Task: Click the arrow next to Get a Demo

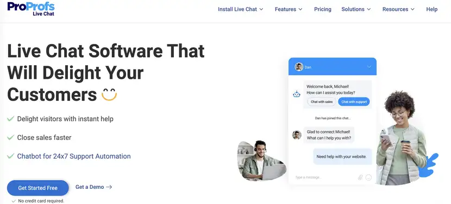Action: [109, 187]
